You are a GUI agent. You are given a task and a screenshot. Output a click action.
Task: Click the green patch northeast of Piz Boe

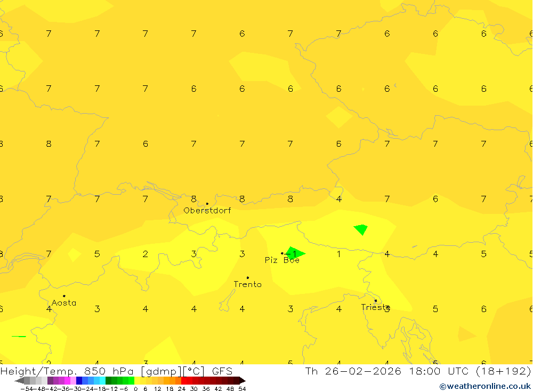pyautogui.click(x=361, y=230)
